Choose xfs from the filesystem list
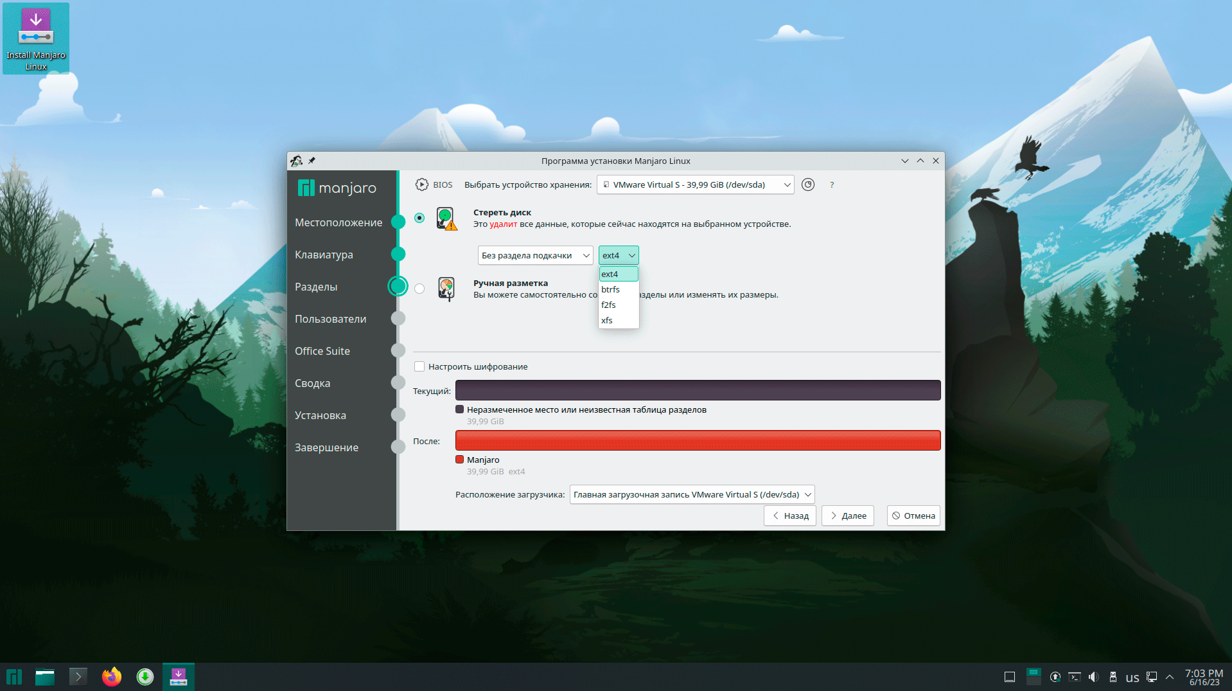Screen dimensions: 1232x691 point(619,320)
